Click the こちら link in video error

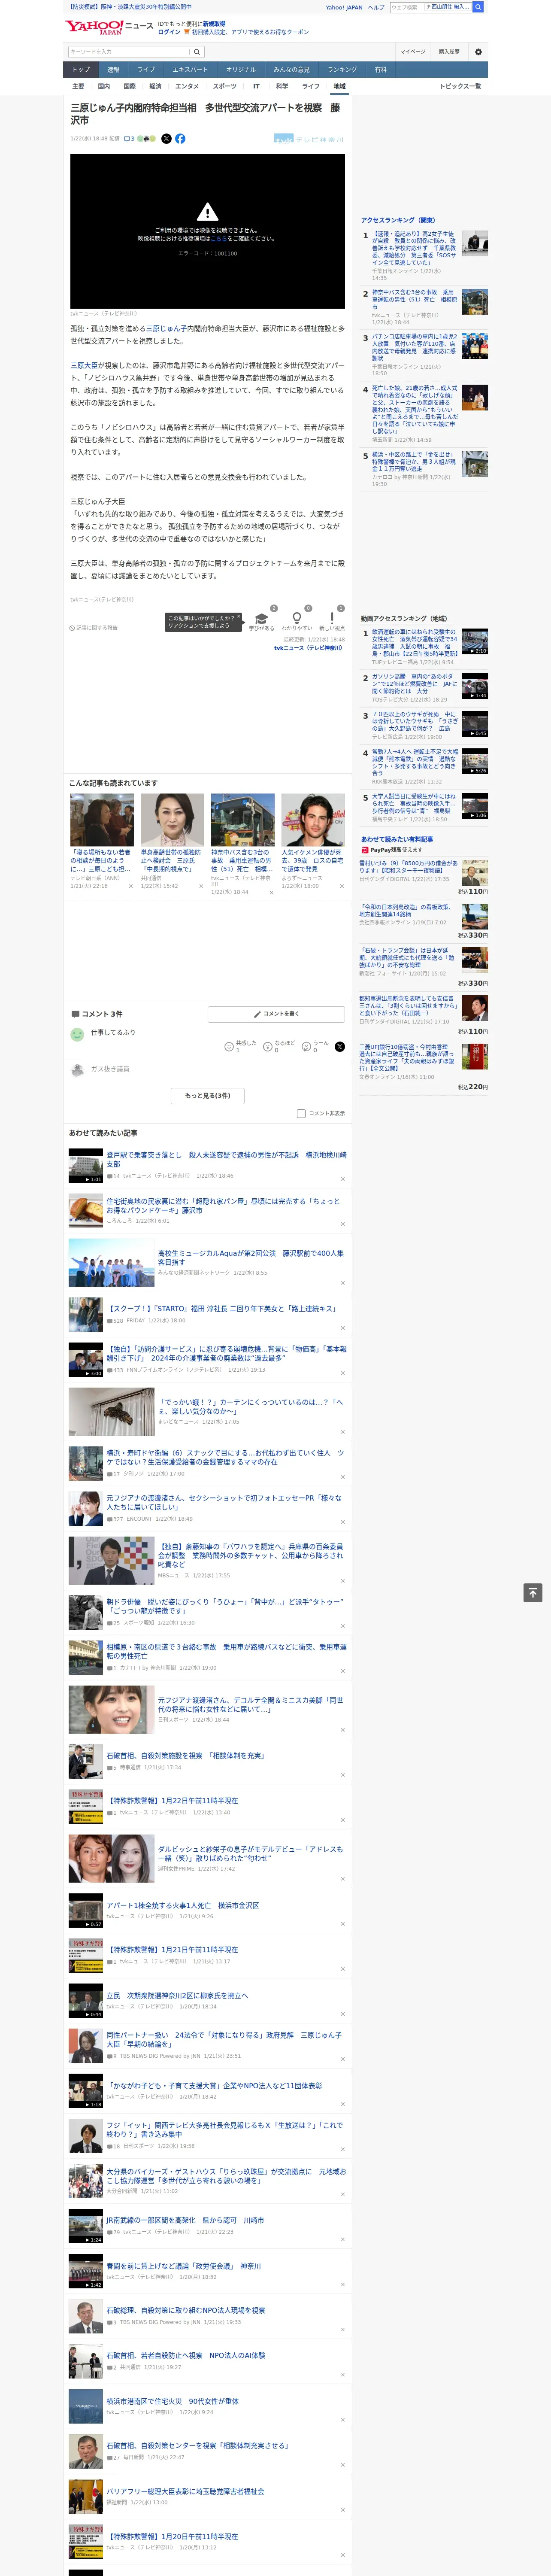(218, 239)
